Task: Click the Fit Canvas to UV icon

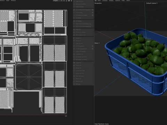Action: click(74, 35)
